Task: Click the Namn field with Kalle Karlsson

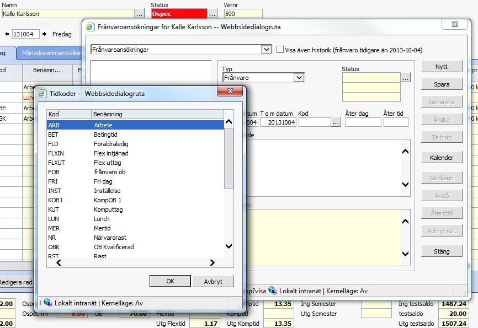Action: [68, 14]
